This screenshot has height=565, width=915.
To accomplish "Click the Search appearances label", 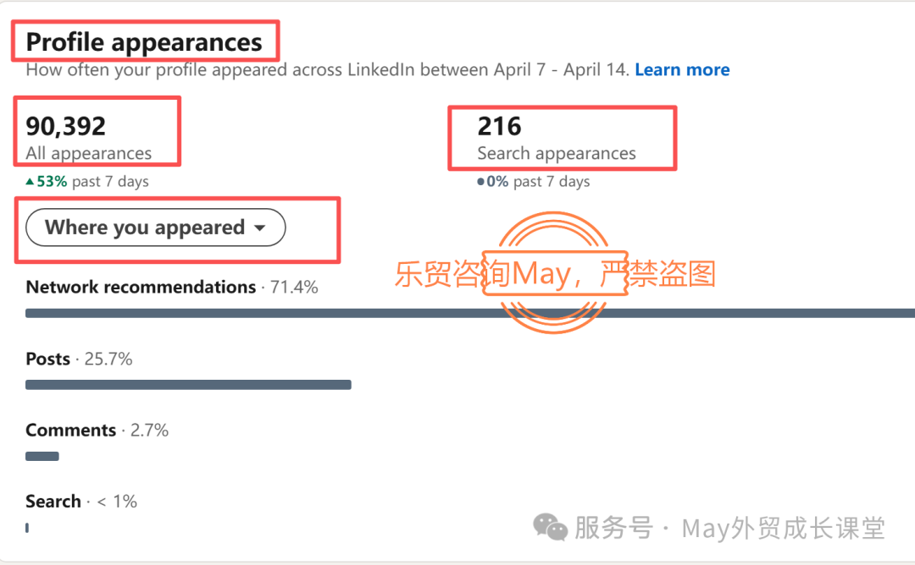I will 557,153.
